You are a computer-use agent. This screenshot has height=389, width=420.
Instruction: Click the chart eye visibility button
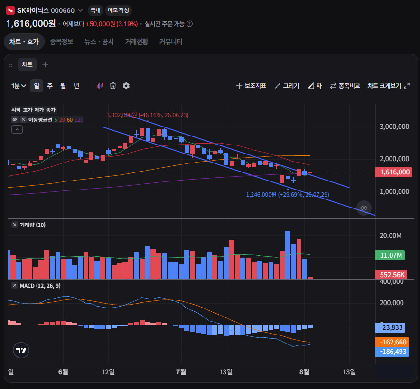click(364, 208)
